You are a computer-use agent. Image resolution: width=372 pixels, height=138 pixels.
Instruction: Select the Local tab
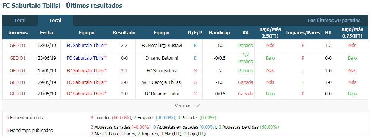(55, 21)
